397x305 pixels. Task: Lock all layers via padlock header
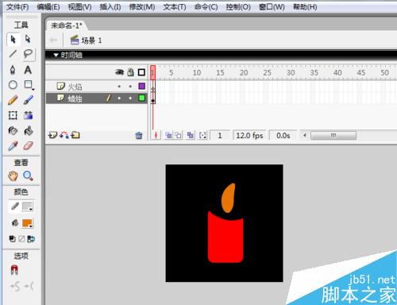pos(130,72)
